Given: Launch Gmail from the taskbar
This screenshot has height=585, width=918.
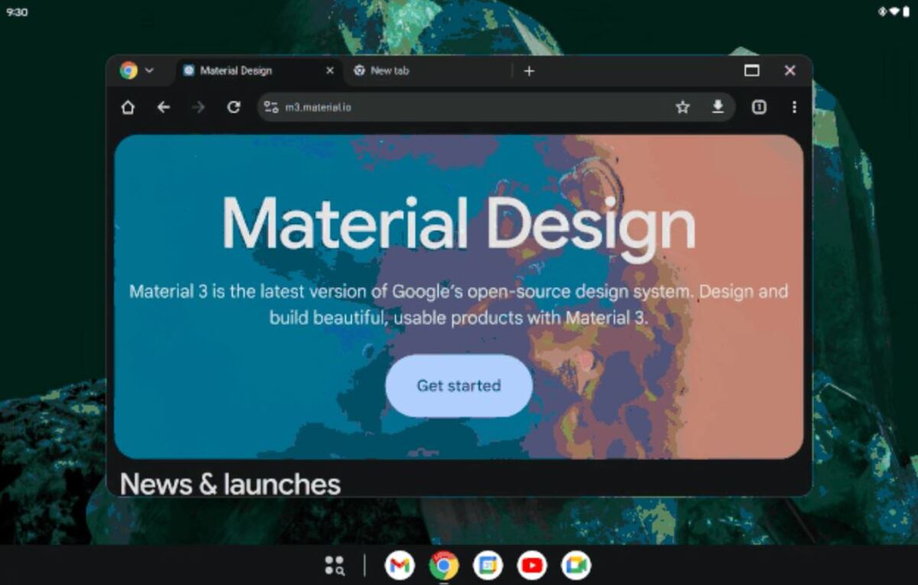Looking at the screenshot, I should point(399,566).
